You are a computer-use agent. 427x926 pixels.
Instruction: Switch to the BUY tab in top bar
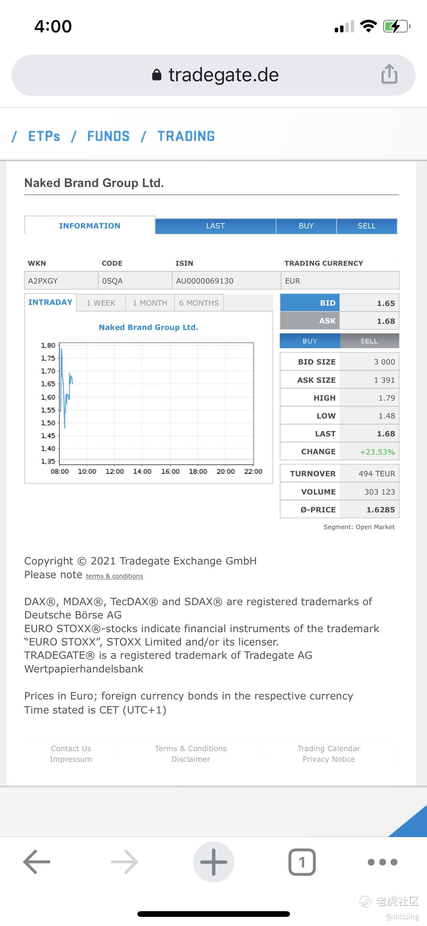coord(306,226)
